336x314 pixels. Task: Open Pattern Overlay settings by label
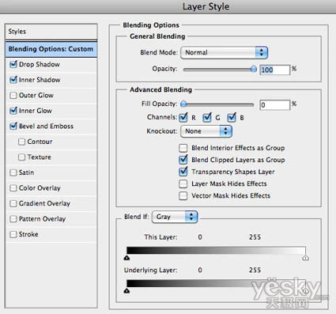pyautogui.click(x=42, y=219)
